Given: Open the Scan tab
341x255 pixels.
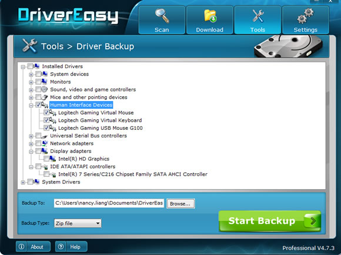Looking at the screenshot, I should tap(162, 20).
